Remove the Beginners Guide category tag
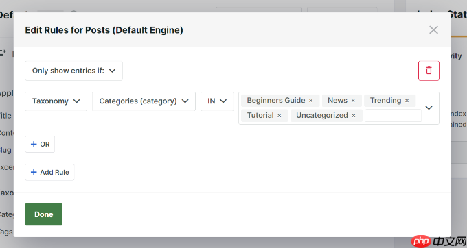The image size is (467, 248). pos(310,101)
